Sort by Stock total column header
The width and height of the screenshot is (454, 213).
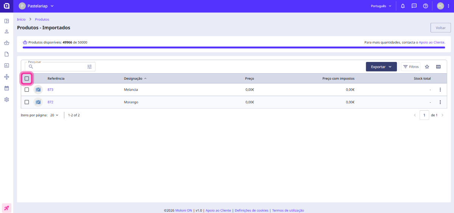(x=422, y=79)
